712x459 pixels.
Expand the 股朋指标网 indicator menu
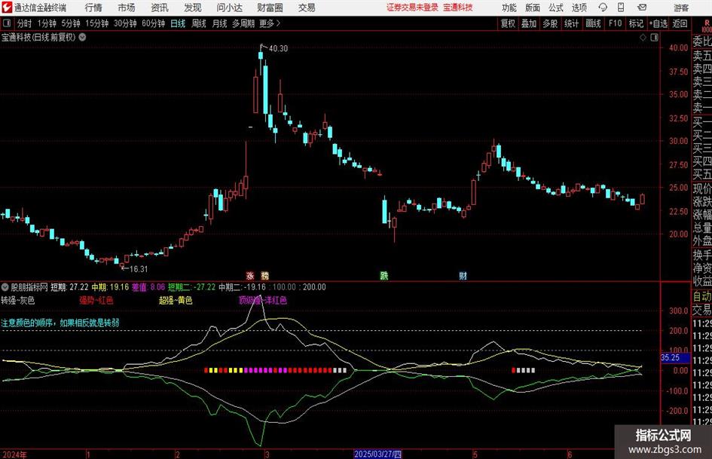pos(5,286)
